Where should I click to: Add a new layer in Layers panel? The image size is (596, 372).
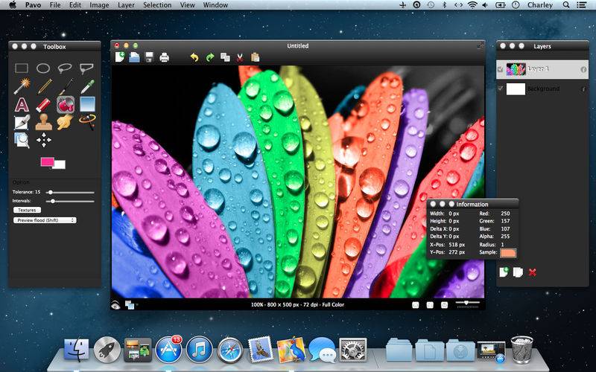504,272
